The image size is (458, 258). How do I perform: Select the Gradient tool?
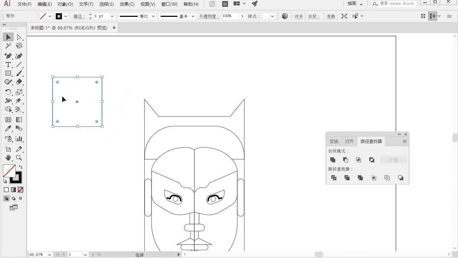[19, 120]
